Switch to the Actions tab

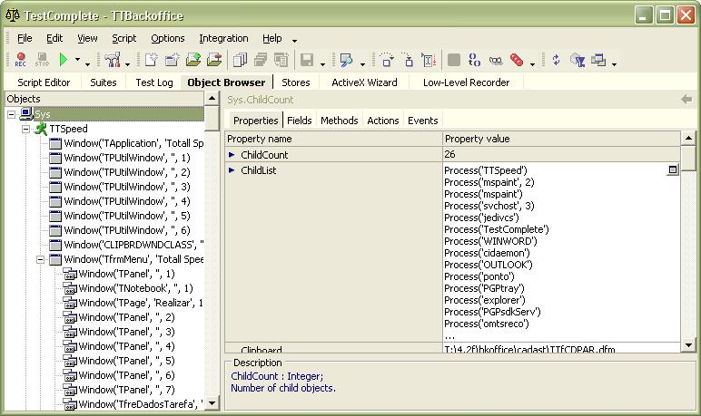382,121
